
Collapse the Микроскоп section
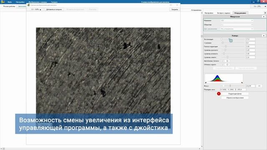point(264,17)
